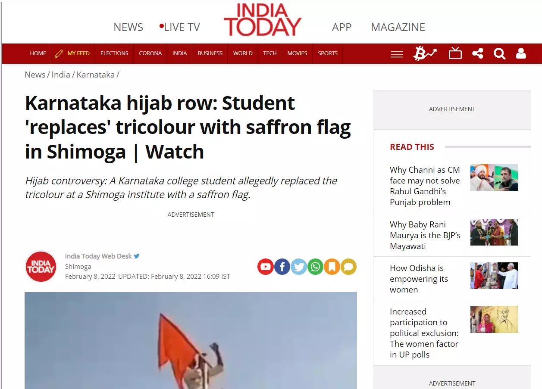Viewport: 542px width, 389px height.
Task: Open the Bitcoin trending icon
Action: point(425,53)
